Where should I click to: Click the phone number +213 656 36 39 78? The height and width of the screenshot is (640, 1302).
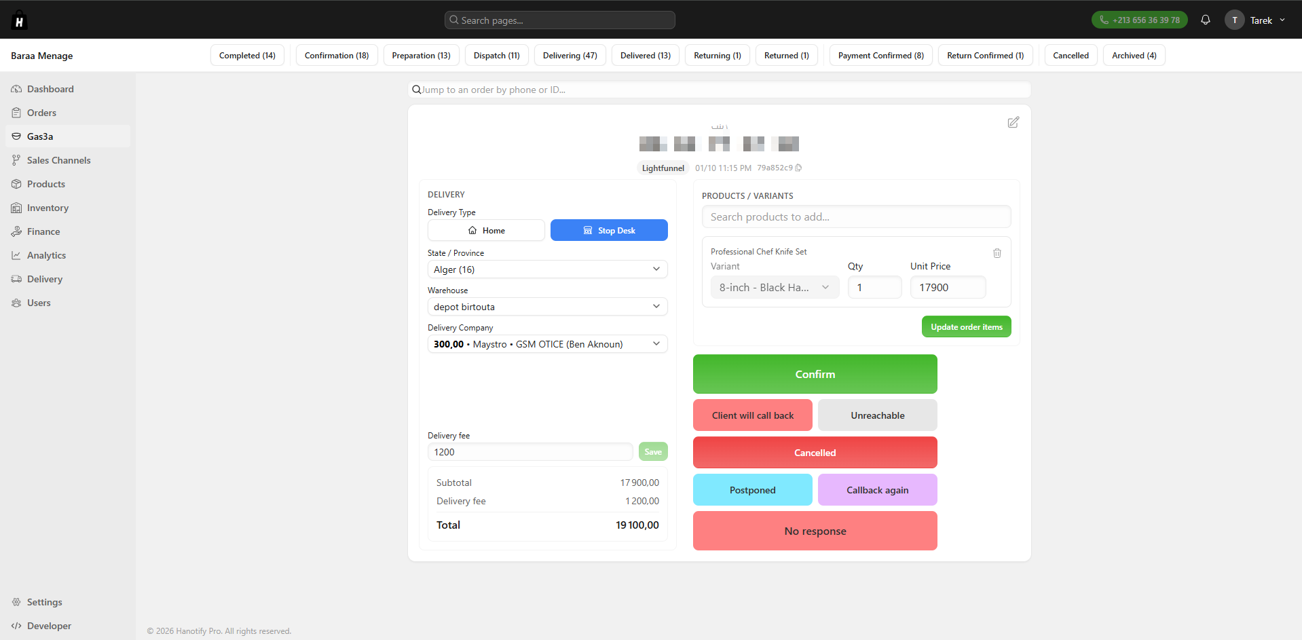(1140, 20)
